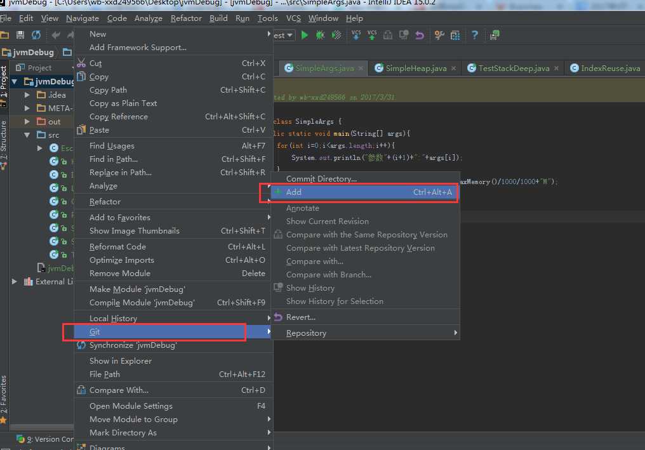The width and height of the screenshot is (645, 450).
Task: Open the 2: Favorites side tab
Action: pyautogui.click(x=4, y=394)
